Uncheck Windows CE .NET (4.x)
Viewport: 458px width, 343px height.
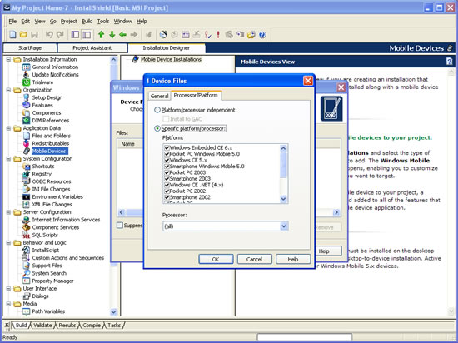click(167, 185)
